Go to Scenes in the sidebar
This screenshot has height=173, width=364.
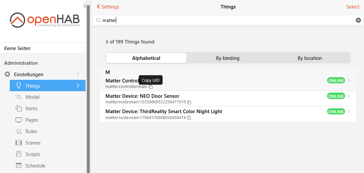33,143
